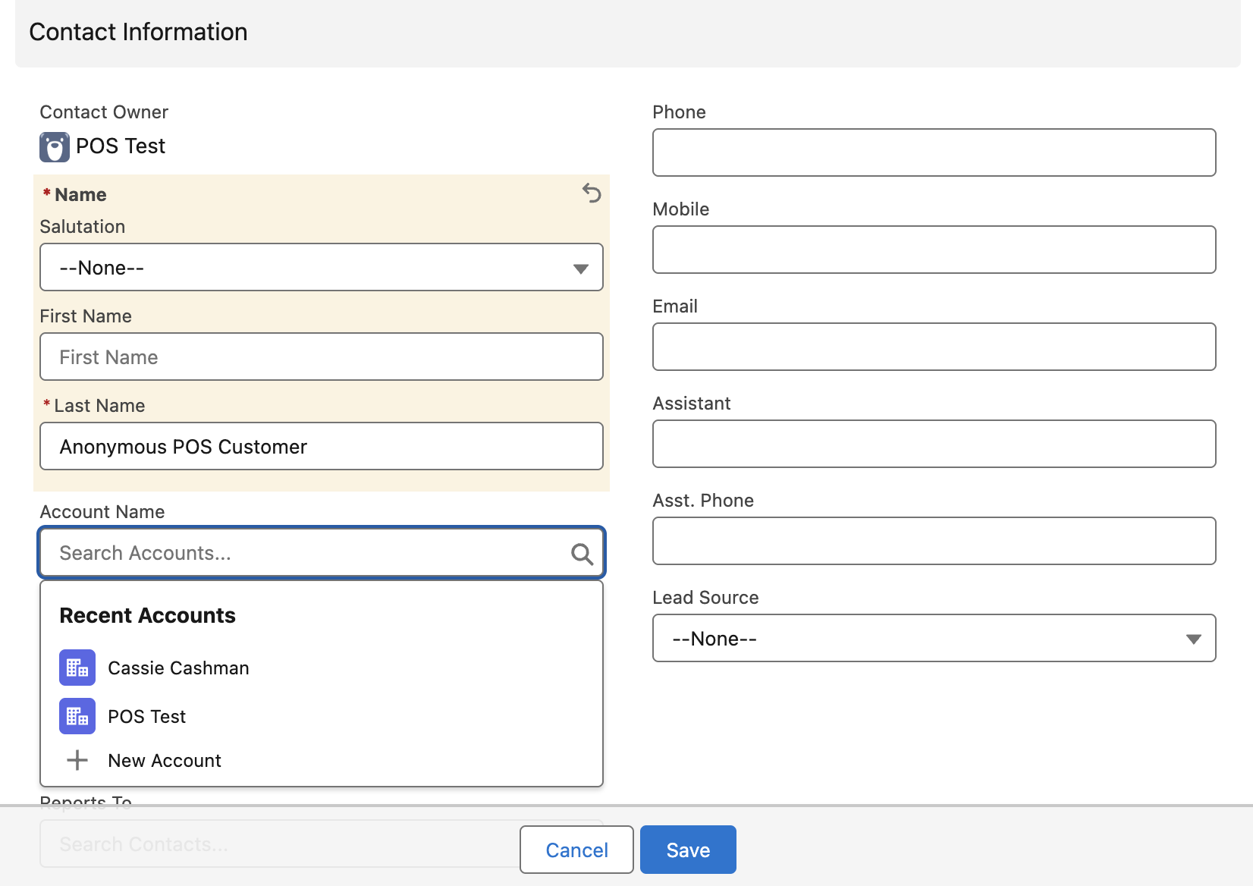Open the Salutation dropdown

[x=322, y=267]
